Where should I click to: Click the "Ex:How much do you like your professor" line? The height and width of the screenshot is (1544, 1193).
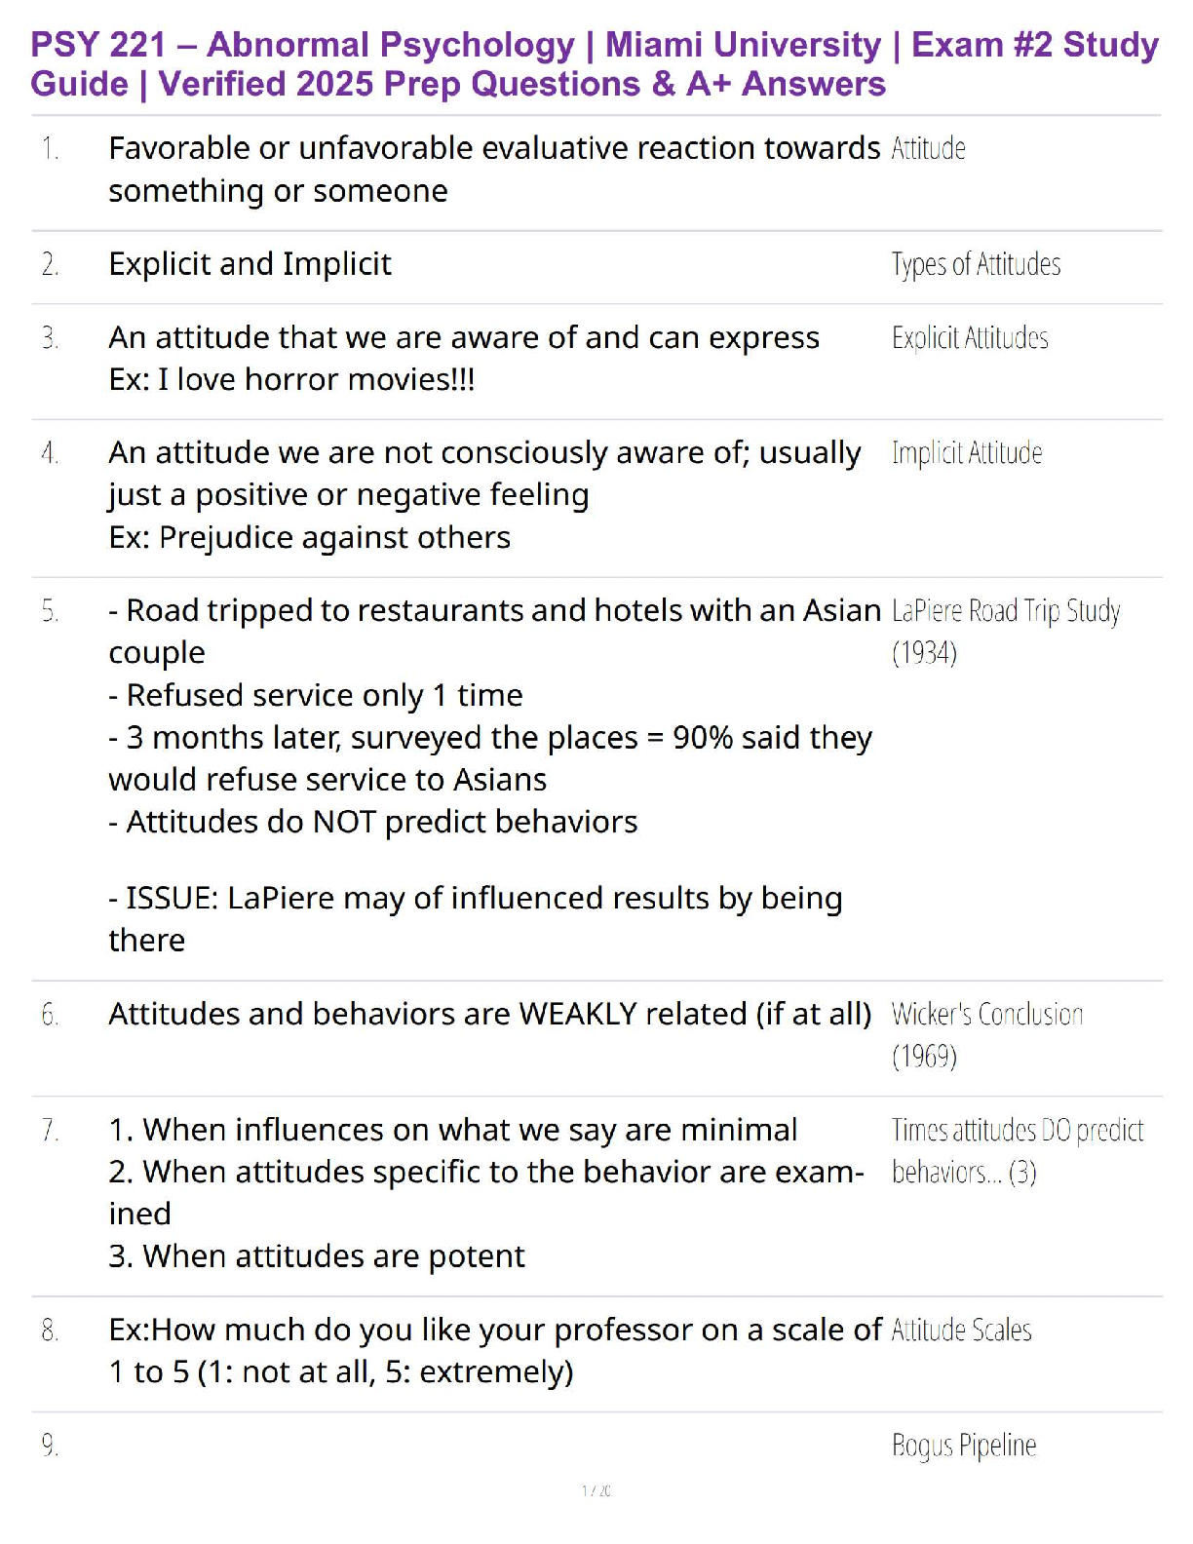495,1331
